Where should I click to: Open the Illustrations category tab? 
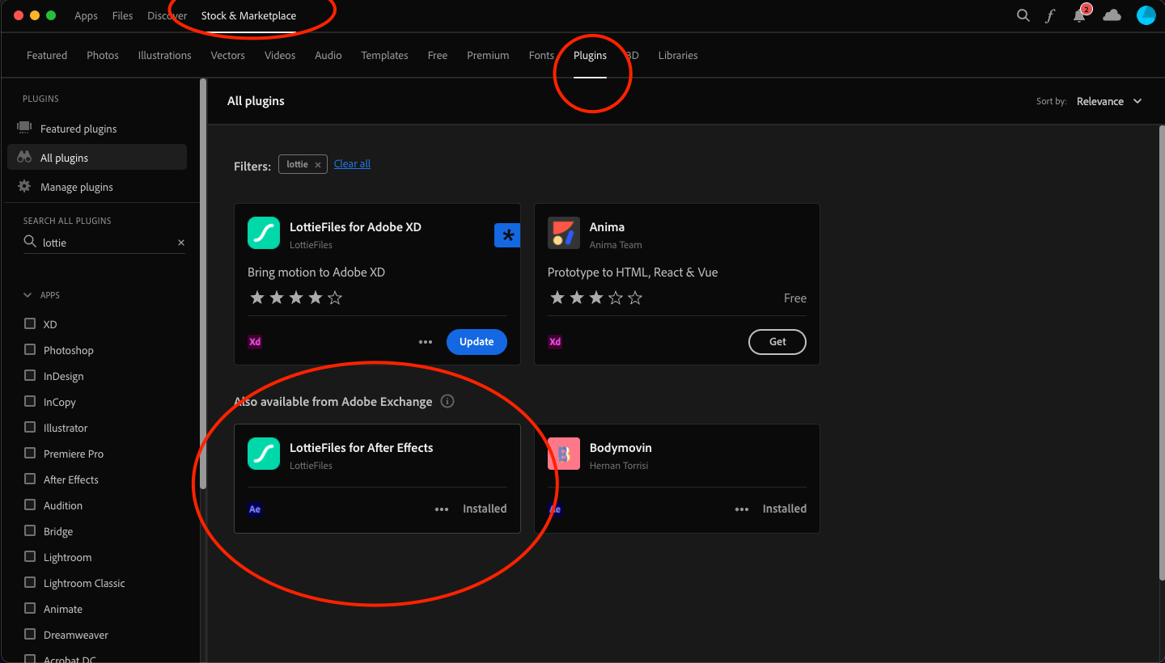click(x=165, y=55)
